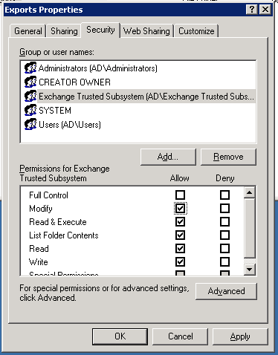Image resolution: width=278 pixels, height=355 pixels.
Task: Click the Write permission label
Action: pyautogui.click(x=39, y=262)
